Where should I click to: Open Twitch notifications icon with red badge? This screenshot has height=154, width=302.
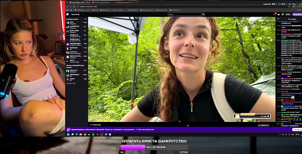click(275, 14)
